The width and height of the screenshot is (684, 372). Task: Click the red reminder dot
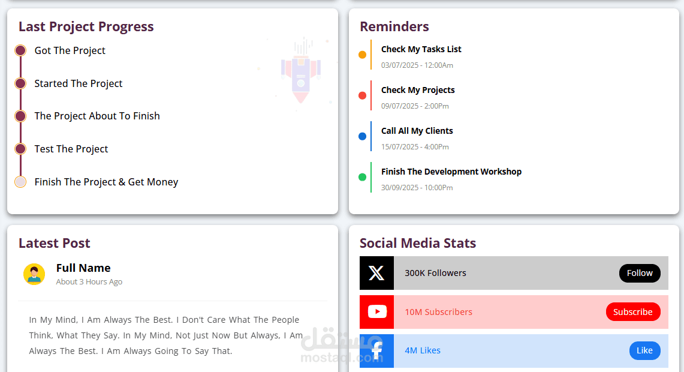coord(362,95)
